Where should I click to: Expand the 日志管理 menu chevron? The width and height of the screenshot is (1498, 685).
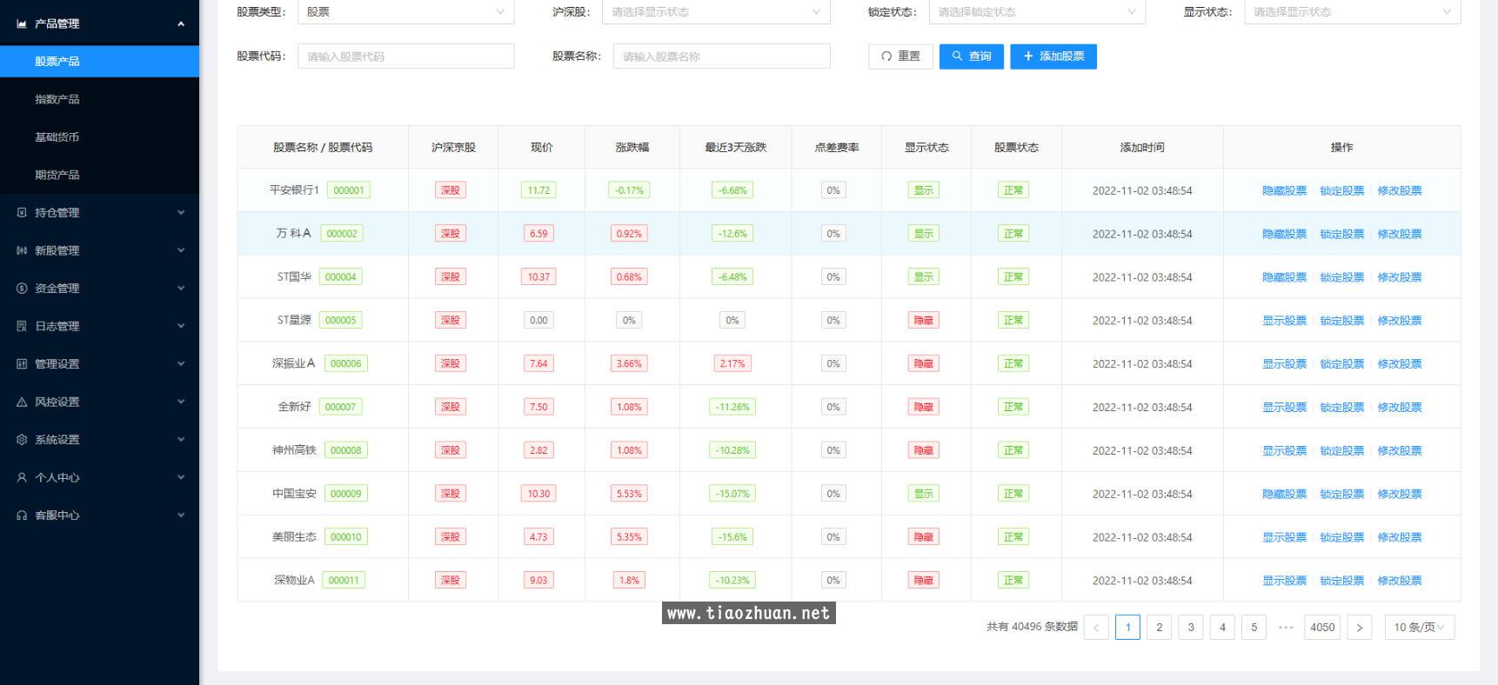181,326
